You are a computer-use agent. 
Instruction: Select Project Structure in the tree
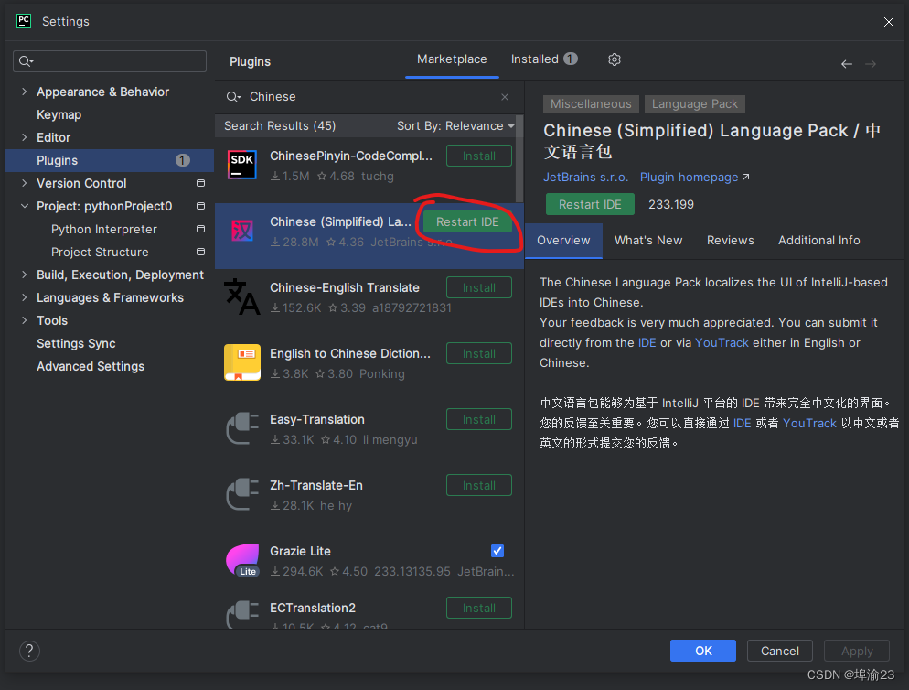[x=100, y=252]
